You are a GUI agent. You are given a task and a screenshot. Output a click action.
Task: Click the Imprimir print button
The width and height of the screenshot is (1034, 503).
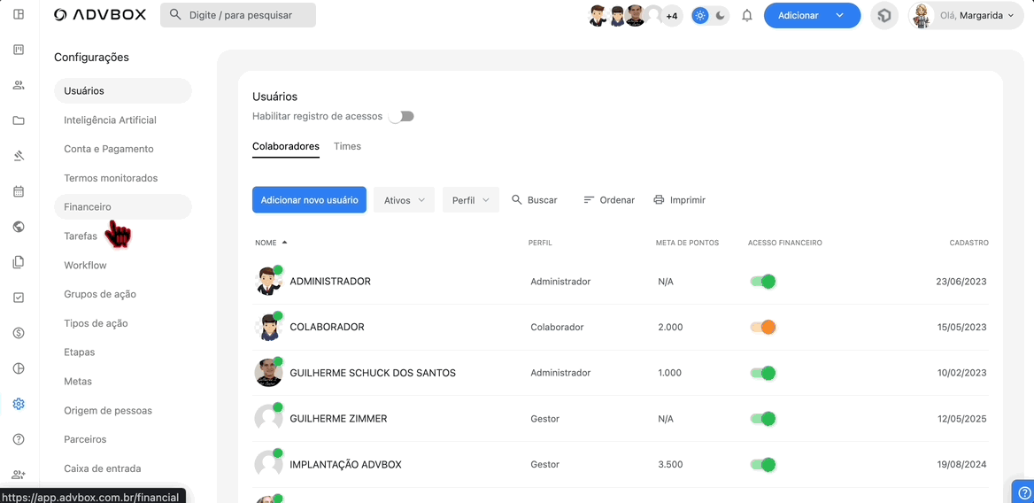point(679,200)
